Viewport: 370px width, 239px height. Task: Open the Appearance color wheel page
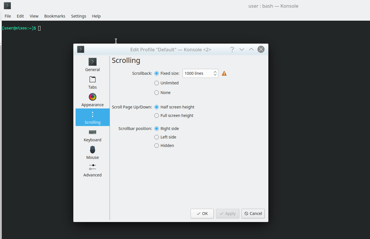click(93, 100)
